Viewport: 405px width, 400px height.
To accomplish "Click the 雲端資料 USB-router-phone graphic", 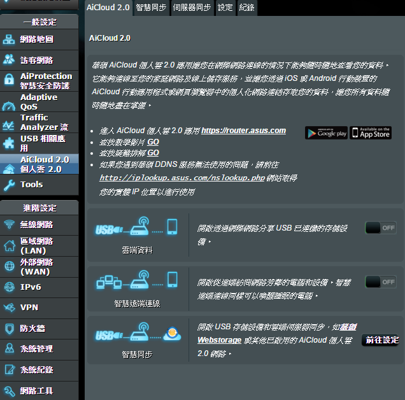I will click(137, 226).
